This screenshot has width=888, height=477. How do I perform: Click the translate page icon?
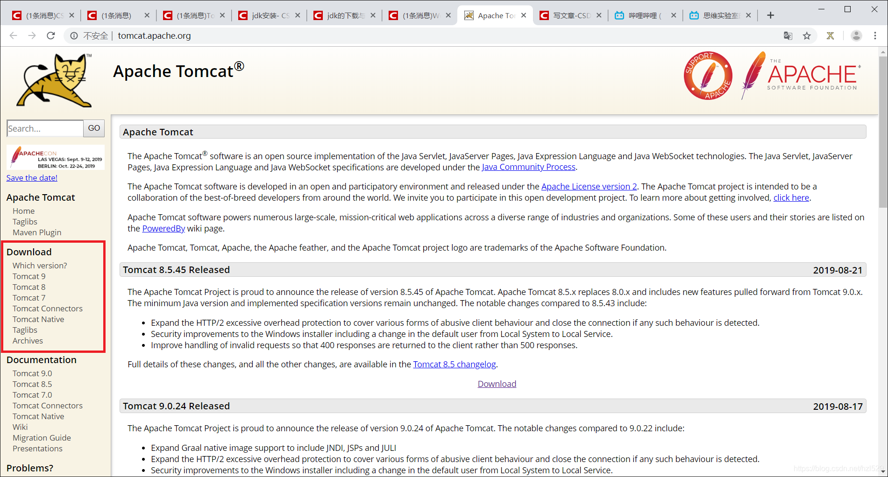[x=788, y=35]
